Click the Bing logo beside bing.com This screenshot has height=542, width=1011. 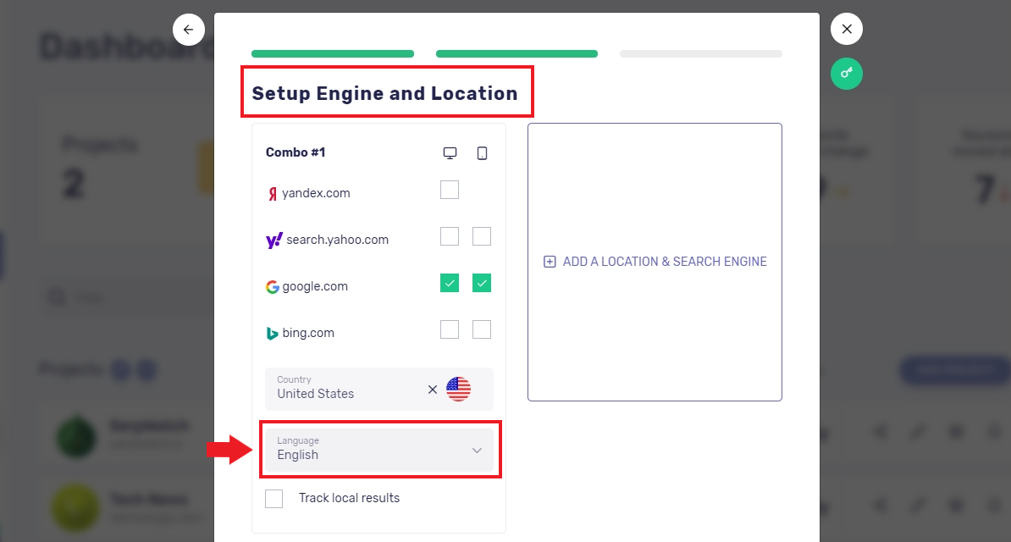click(272, 332)
